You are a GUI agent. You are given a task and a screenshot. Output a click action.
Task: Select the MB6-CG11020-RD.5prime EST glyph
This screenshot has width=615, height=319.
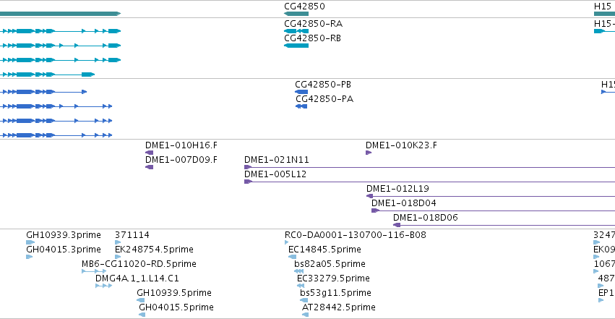coord(94,271)
